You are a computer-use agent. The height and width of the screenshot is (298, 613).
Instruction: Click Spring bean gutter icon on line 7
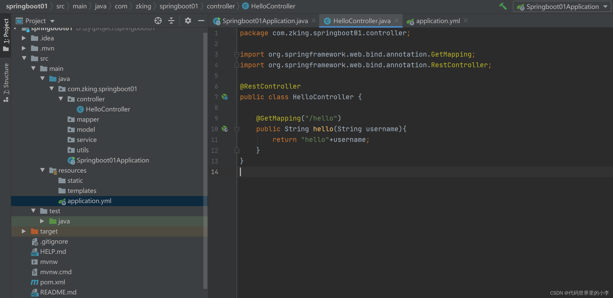tap(225, 97)
